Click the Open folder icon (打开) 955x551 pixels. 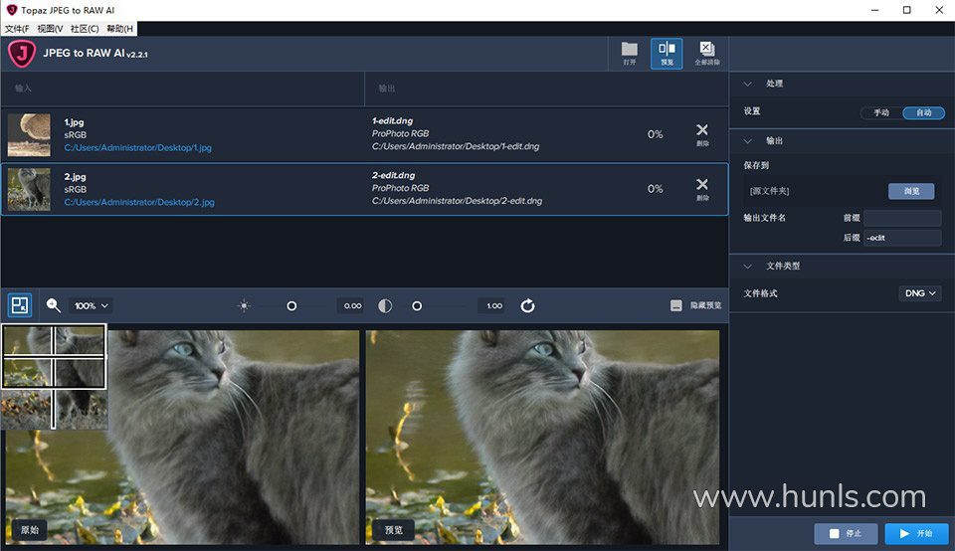point(629,53)
